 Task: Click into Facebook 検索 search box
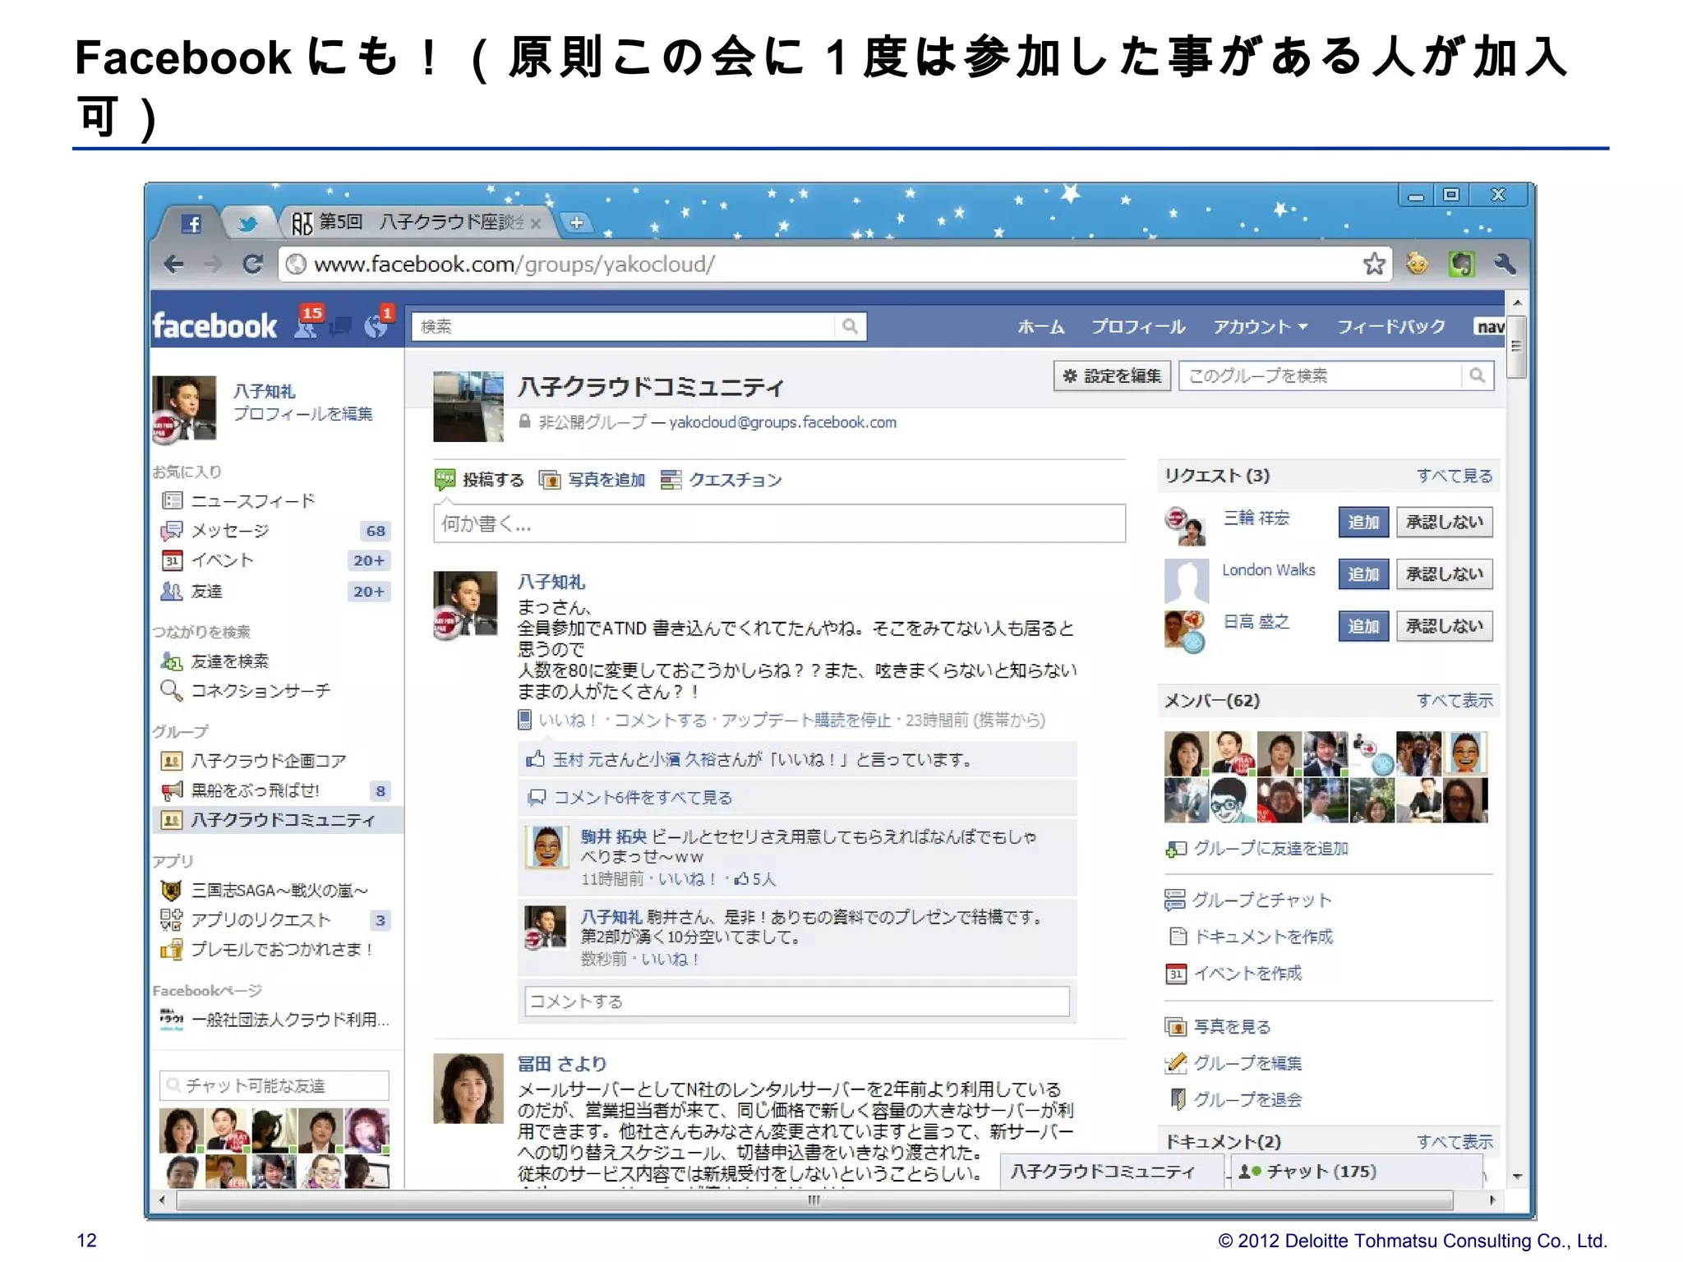tap(622, 326)
